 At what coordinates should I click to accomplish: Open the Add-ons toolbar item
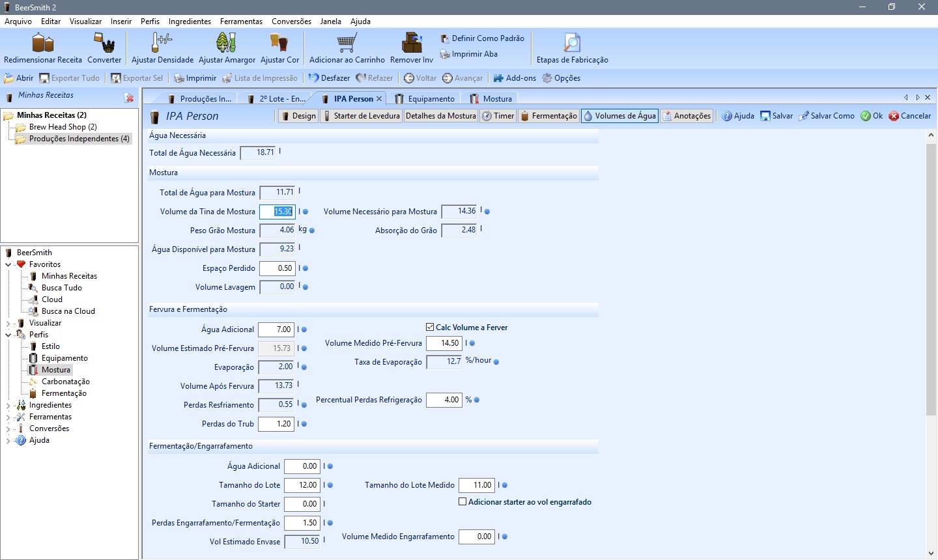515,78
